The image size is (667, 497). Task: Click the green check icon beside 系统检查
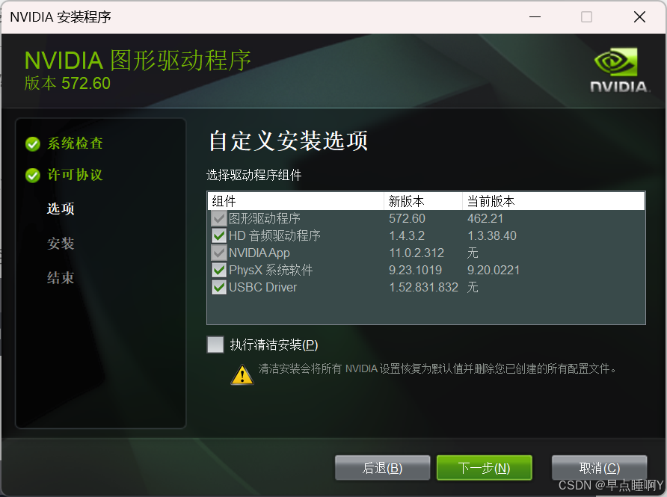[33, 144]
